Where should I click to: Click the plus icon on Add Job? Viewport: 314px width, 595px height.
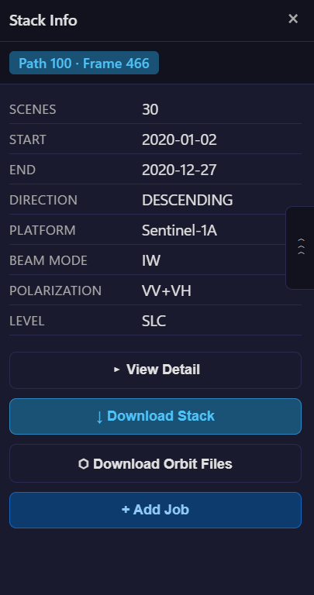coord(126,510)
